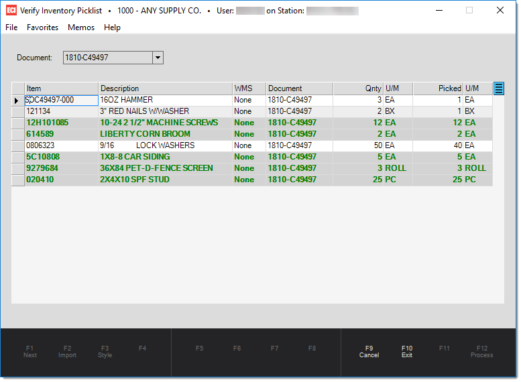Click F12 Process function key
Image resolution: width=521 pixels, height=382 pixels.
[482, 351]
